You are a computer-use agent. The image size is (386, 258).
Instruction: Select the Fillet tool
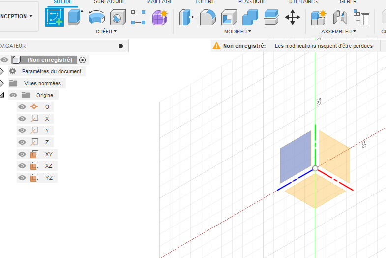(208, 18)
